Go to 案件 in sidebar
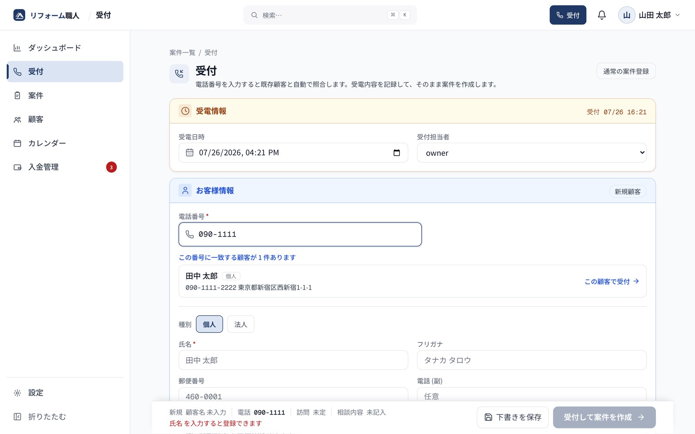Viewport: 695px width, 434px height. [65, 95]
